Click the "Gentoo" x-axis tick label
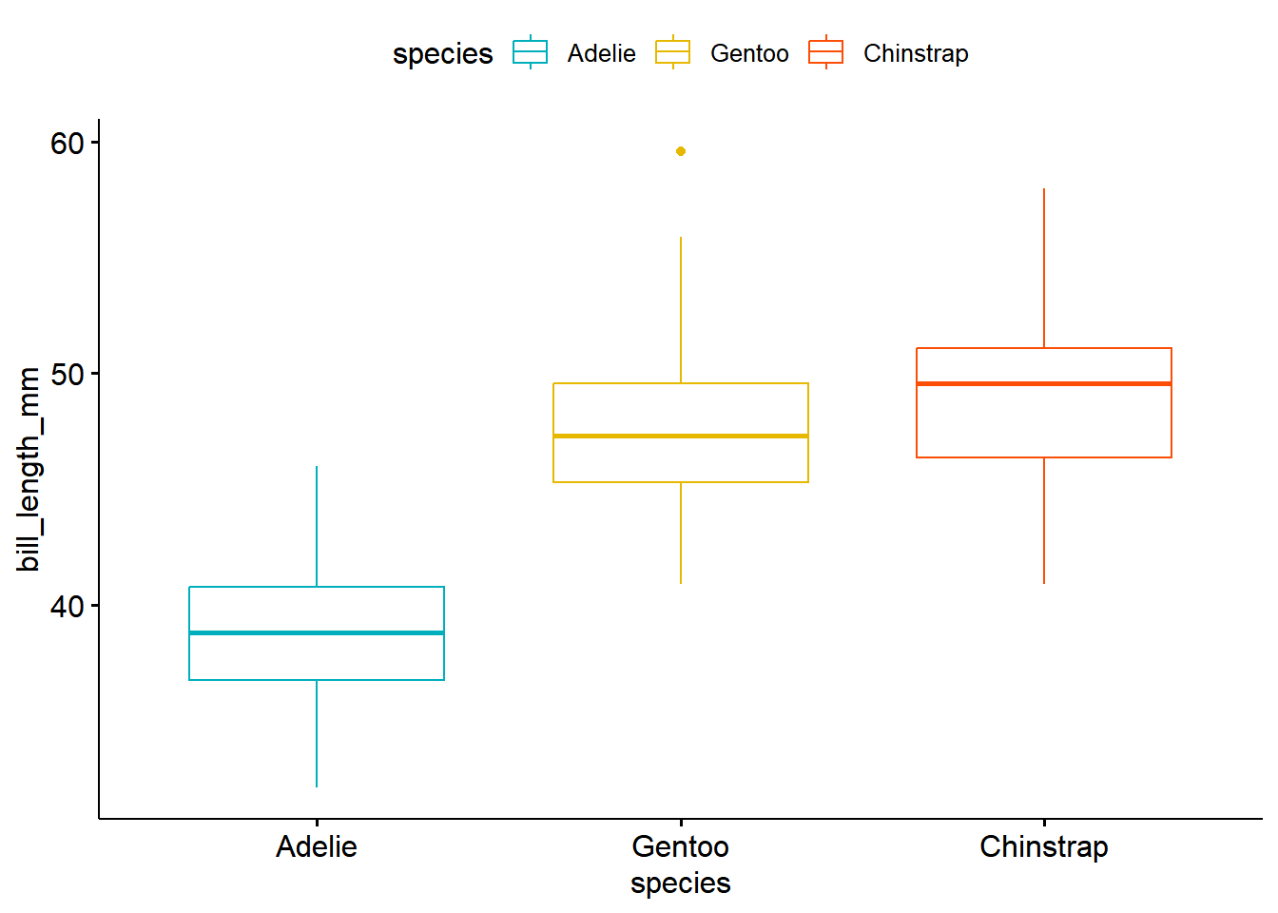Image resolution: width=1278 pixels, height=913 pixels. point(681,846)
